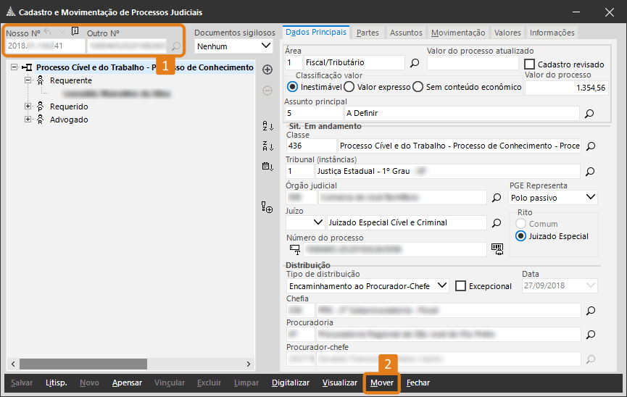Click the search magnifier next to Área
627x397 pixels.
[x=415, y=63]
